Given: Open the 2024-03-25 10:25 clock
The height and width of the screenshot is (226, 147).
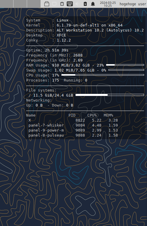Looking at the screenshot, I should 108,4.
